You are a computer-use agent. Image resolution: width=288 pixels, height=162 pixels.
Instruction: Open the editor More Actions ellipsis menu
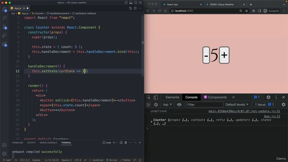(x=140, y=8)
